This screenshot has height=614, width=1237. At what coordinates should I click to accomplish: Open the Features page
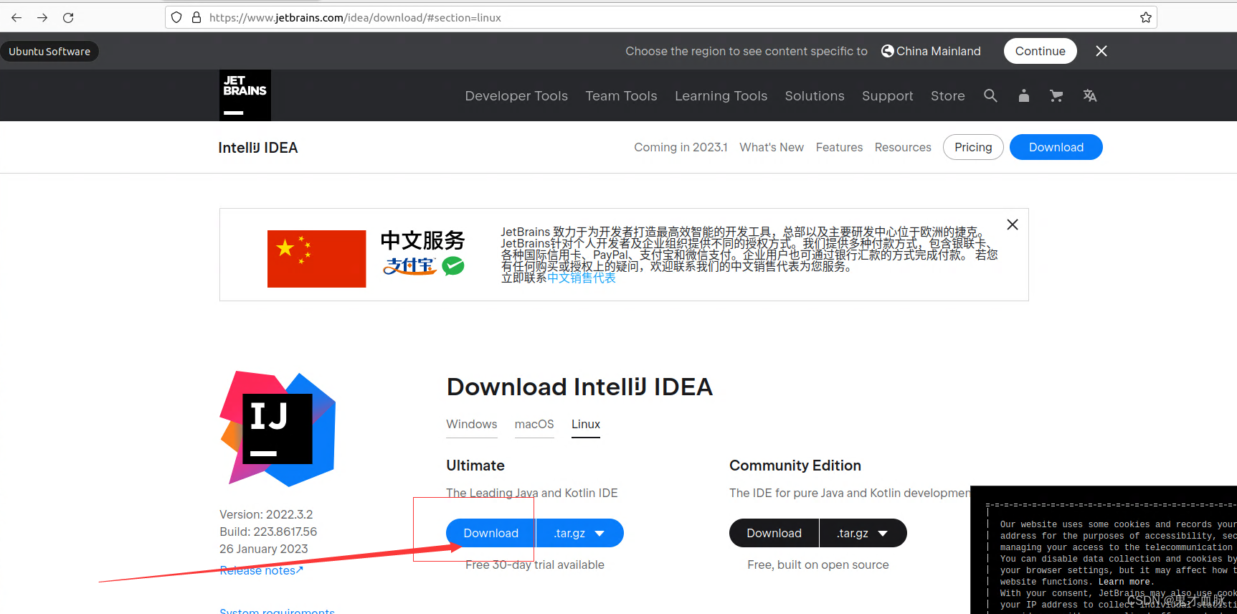pos(839,147)
